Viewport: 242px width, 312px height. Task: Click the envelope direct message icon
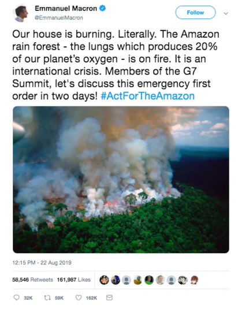(x=109, y=298)
